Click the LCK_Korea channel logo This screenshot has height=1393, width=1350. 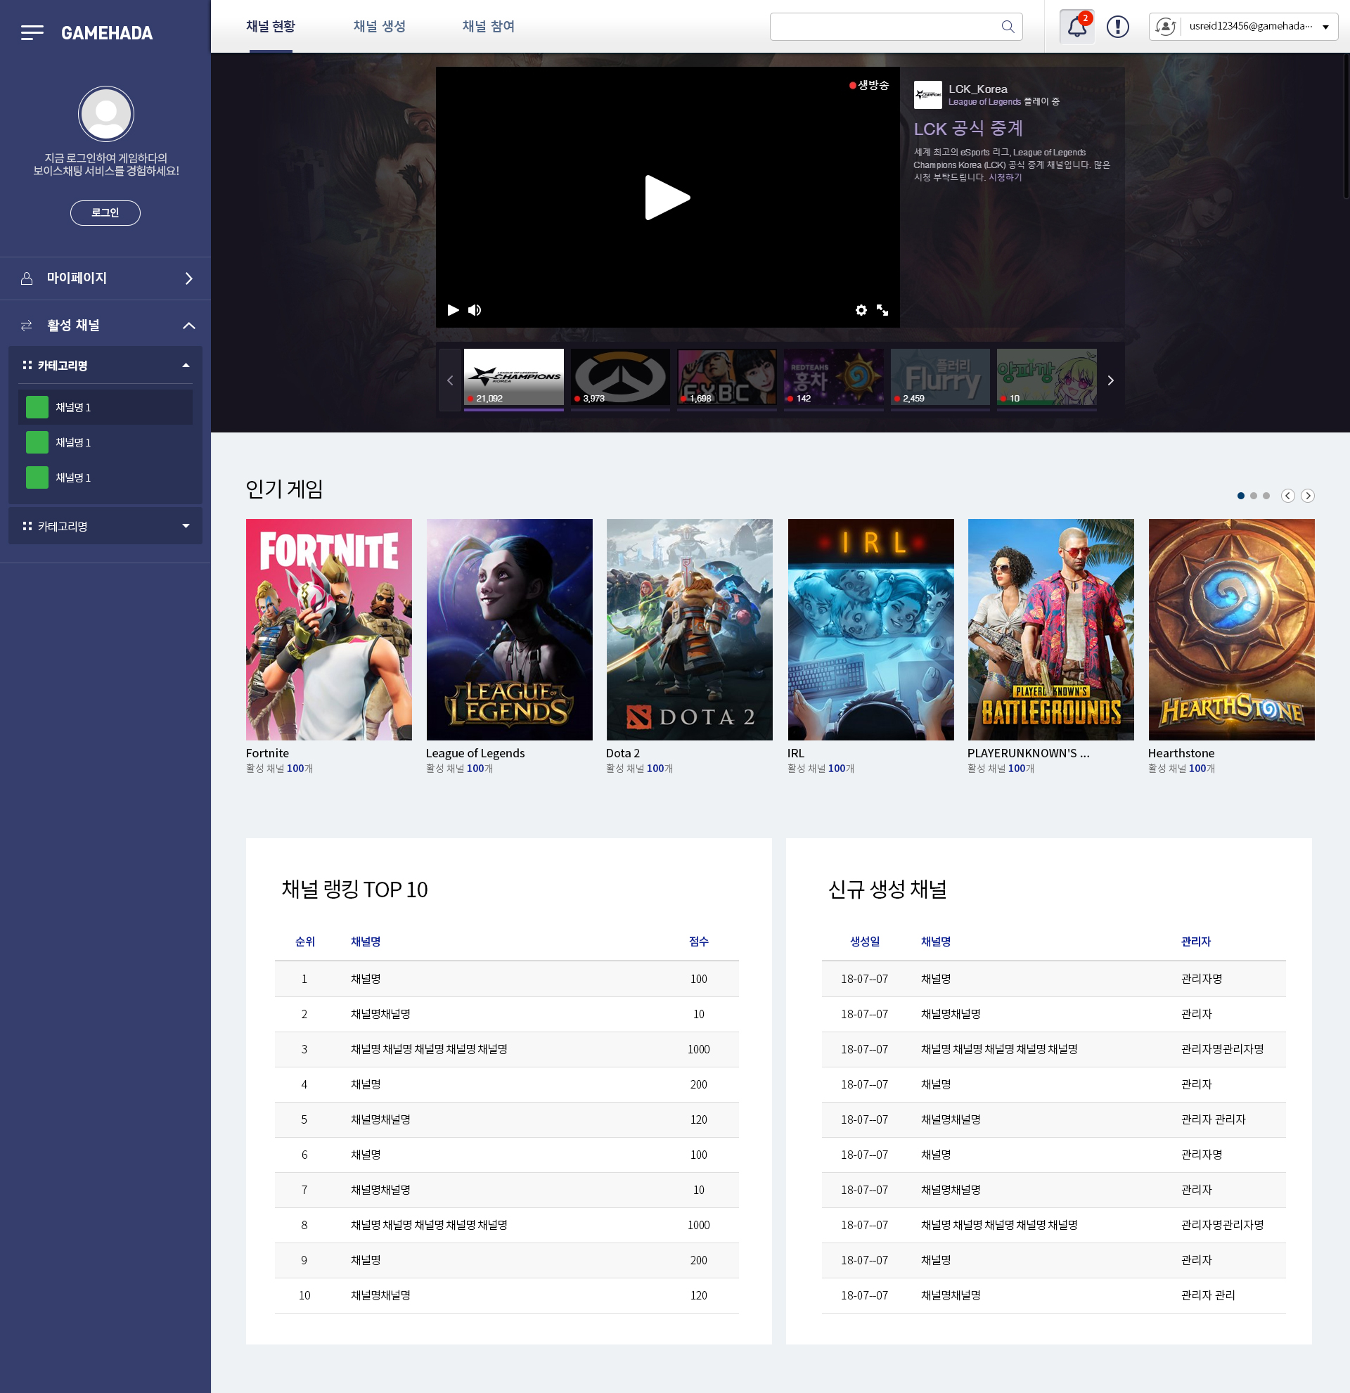click(x=928, y=94)
